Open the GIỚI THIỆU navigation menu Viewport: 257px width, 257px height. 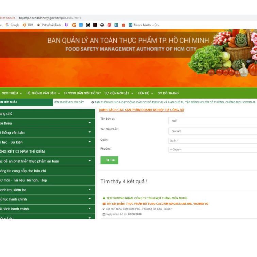pos(12,93)
